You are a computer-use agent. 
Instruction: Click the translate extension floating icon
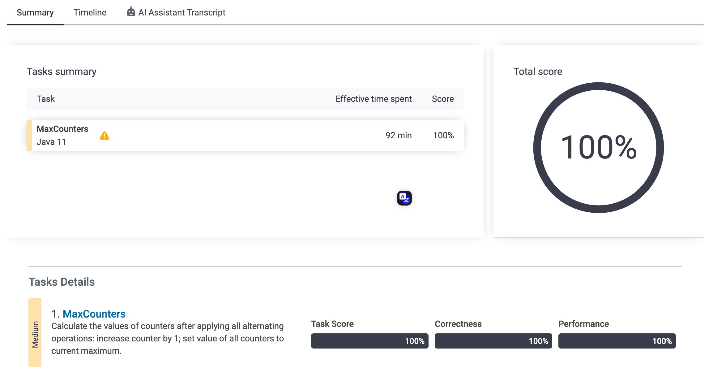coord(404,198)
